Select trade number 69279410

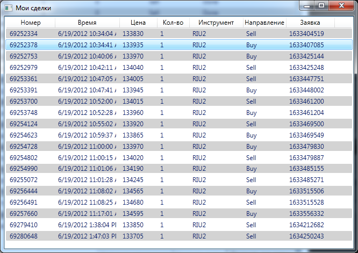[x=24, y=225]
